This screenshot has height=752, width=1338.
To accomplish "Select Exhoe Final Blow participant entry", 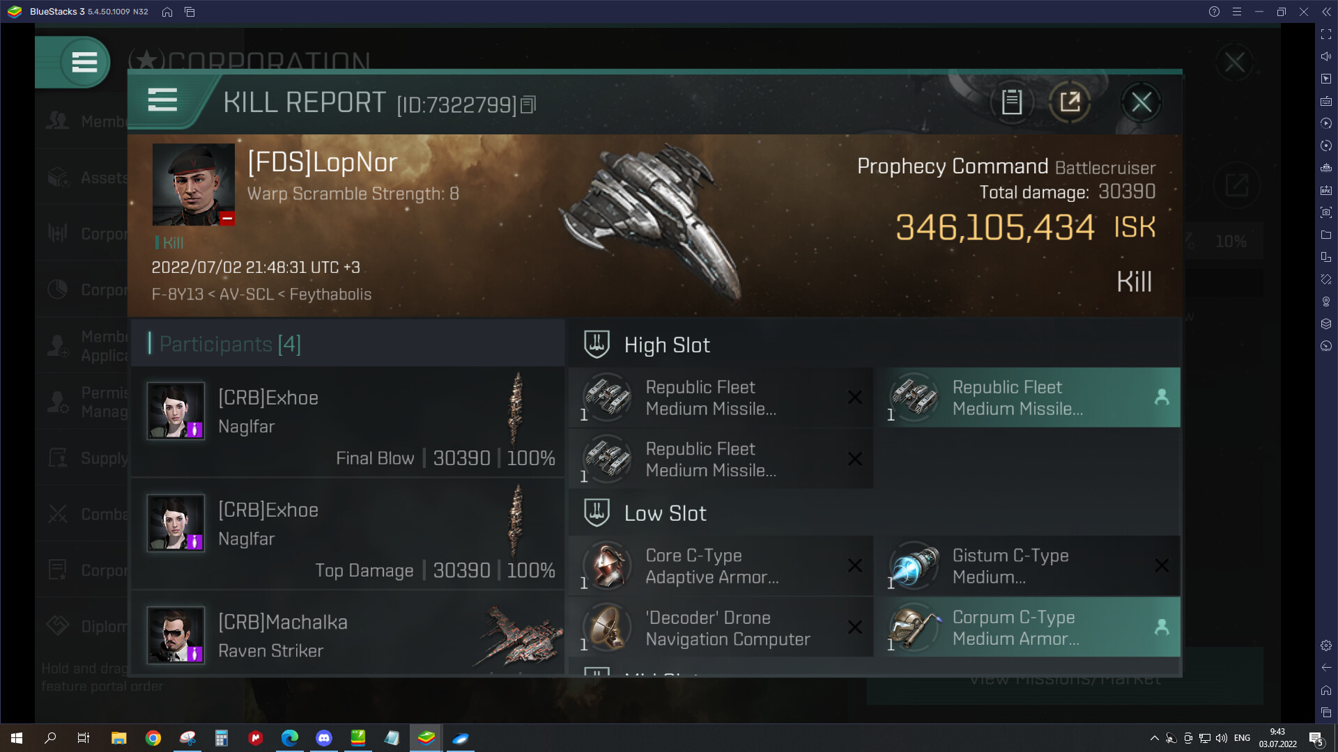I will pos(348,422).
